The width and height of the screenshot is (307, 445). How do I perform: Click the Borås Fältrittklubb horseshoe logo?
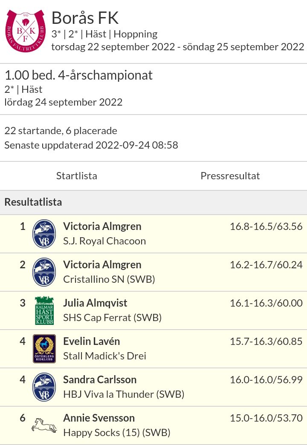point(25,31)
